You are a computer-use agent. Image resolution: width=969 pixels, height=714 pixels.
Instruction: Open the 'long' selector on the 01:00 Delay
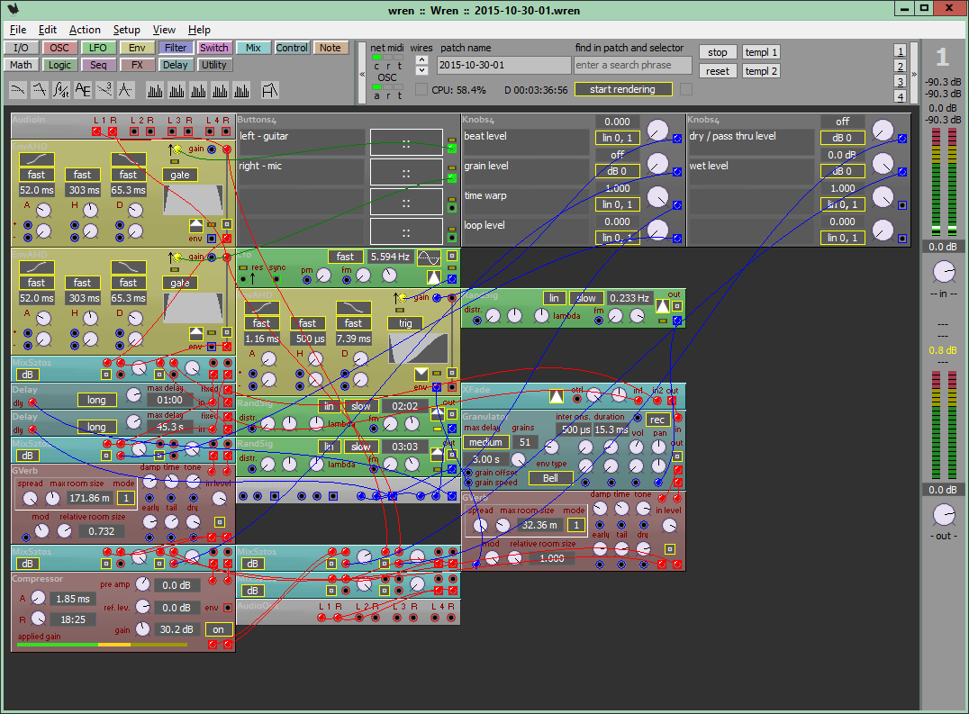tap(96, 400)
